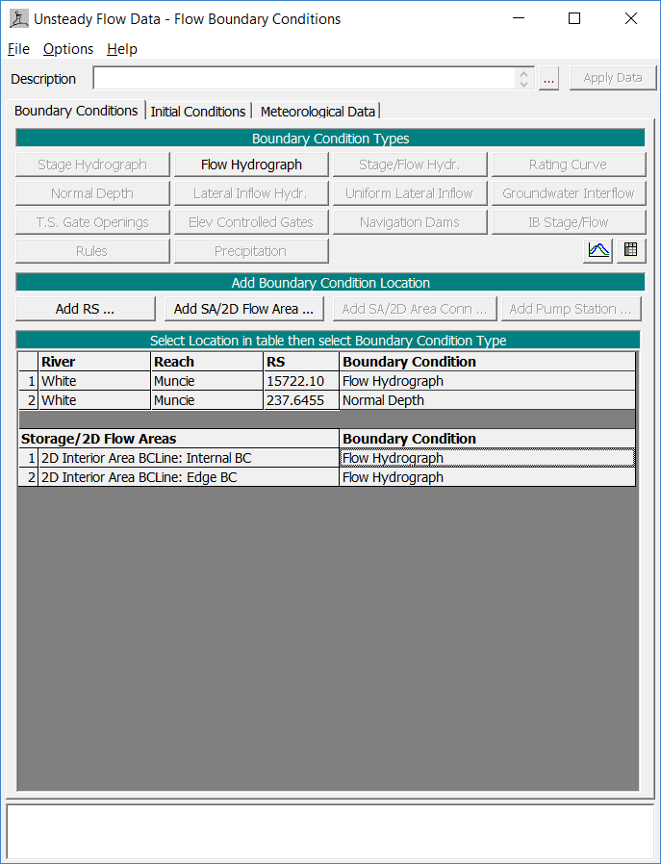Viewport: 661px width, 864px height.
Task: Click the Elev Controlled Gates button
Action: (x=251, y=222)
